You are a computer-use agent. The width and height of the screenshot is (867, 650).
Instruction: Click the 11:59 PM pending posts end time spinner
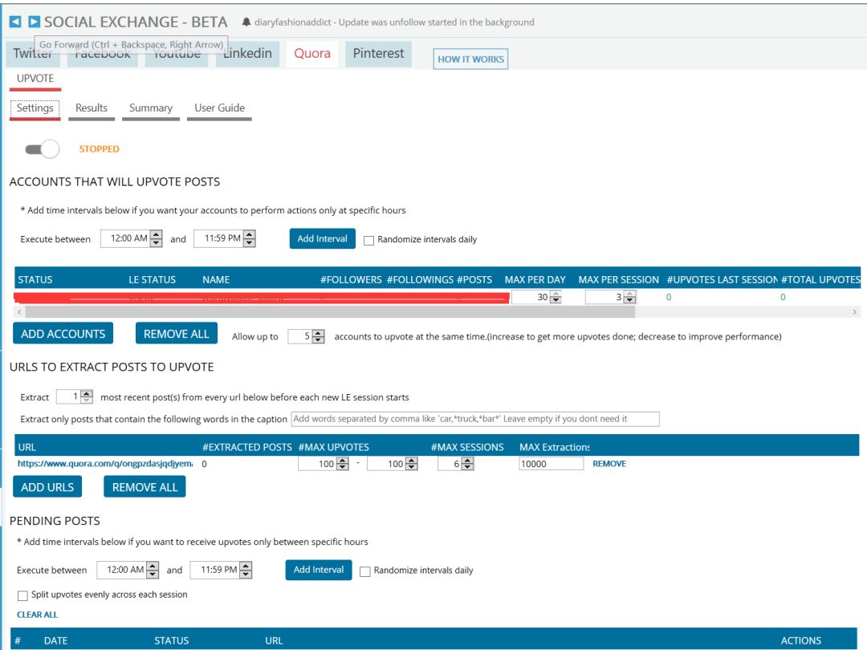click(221, 570)
